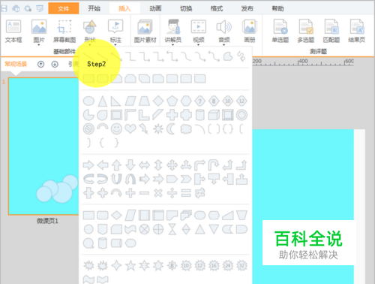
Task: Switch to the 切换 ribbon tab
Action: coord(186,8)
